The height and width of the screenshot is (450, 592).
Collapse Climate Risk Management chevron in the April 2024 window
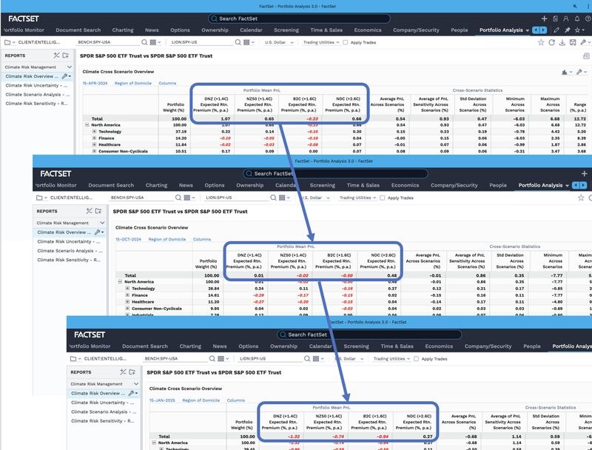pos(70,67)
